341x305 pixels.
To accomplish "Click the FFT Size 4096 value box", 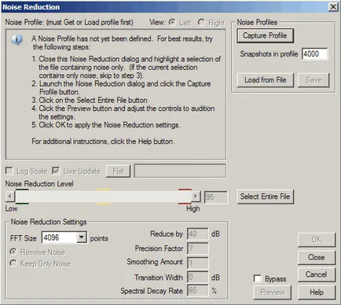I will pyautogui.click(x=60, y=237).
